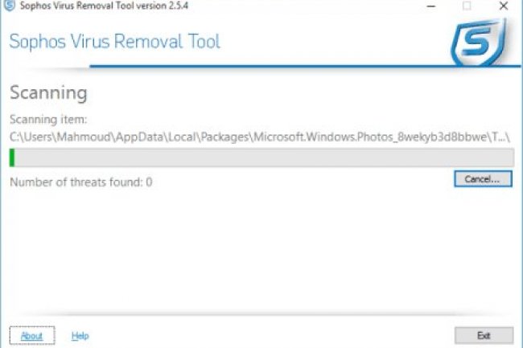523x348 pixels.
Task: Click the green filled part of progress bar
Action: (x=13, y=157)
